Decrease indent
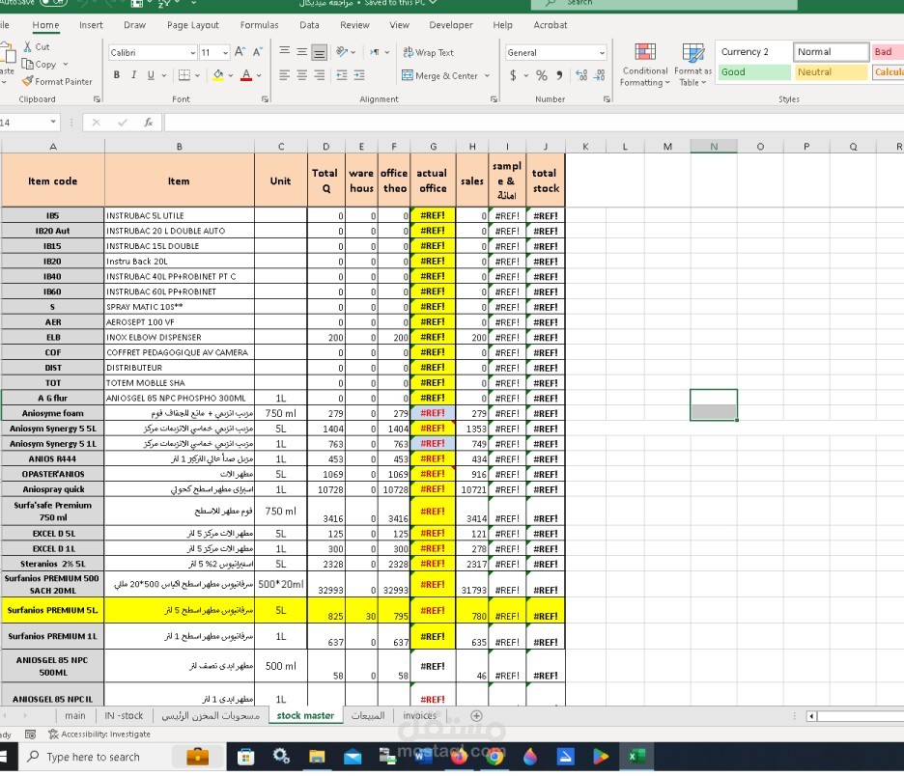Image resolution: width=904 pixels, height=776 pixels. [342, 75]
